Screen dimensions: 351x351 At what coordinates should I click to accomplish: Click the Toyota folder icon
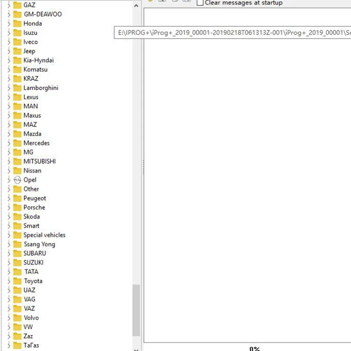(17, 281)
